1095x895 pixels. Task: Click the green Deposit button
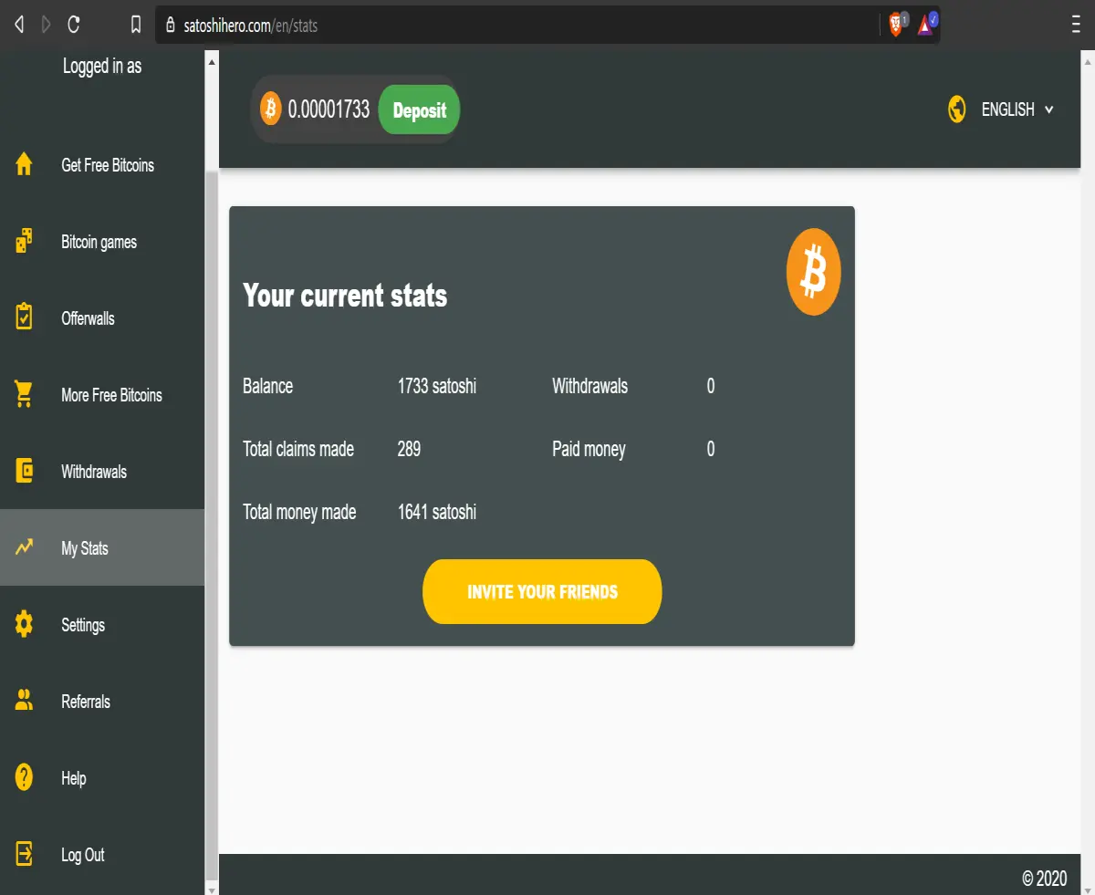click(x=419, y=109)
